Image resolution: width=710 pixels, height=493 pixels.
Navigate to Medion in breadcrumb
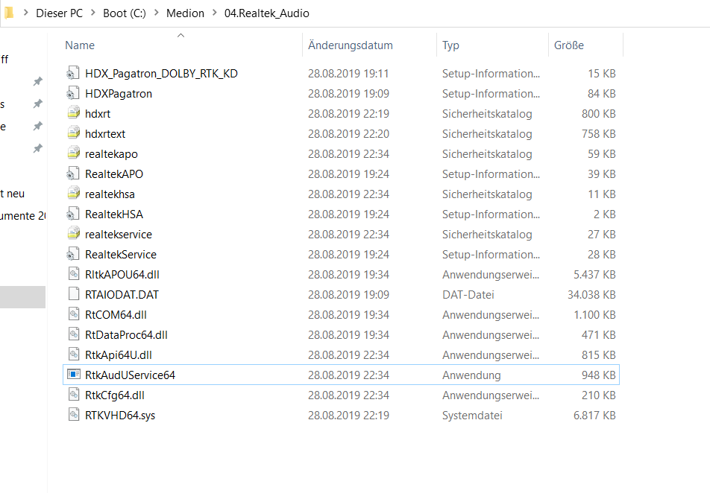click(x=185, y=13)
